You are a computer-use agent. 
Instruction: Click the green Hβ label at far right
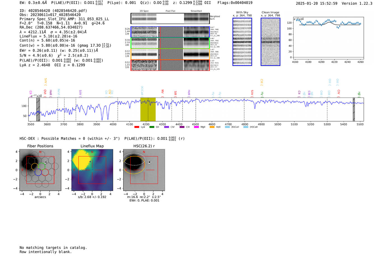[x=359, y=94]
